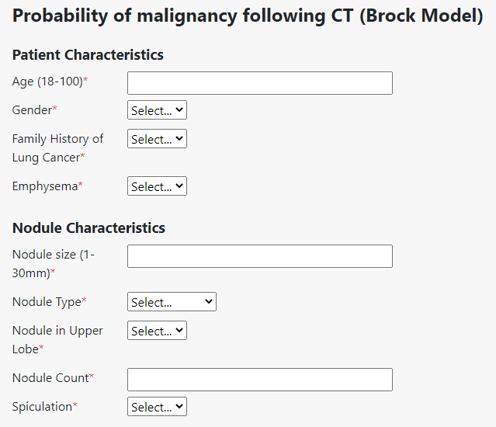This screenshot has width=496, height=427.
Task: Open the Emphysema select menu
Action: (x=157, y=186)
